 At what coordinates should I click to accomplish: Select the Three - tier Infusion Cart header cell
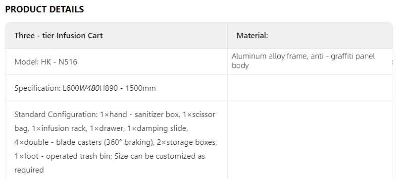point(116,35)
